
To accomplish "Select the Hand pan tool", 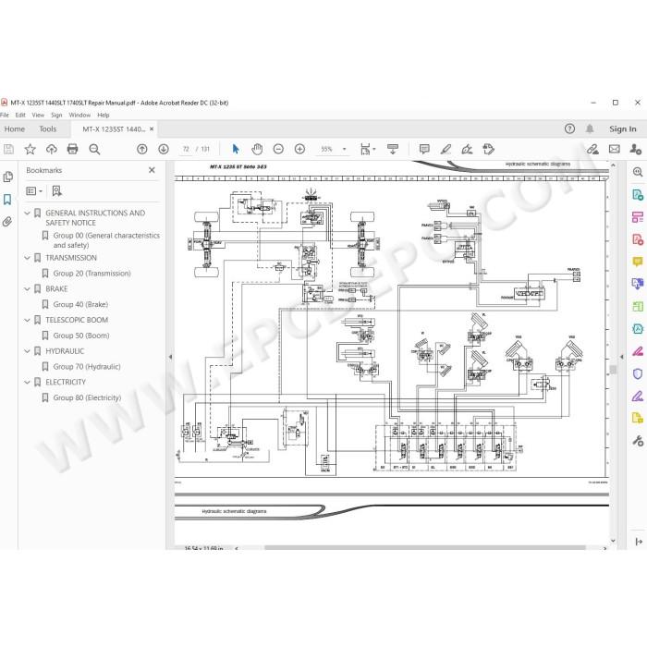I will 257,149.
